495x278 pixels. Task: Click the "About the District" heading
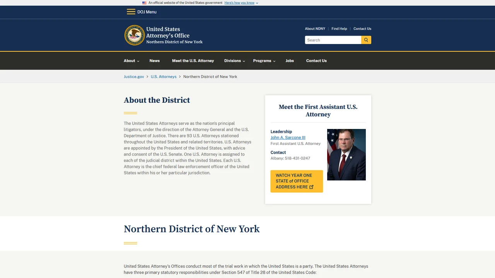157,100
